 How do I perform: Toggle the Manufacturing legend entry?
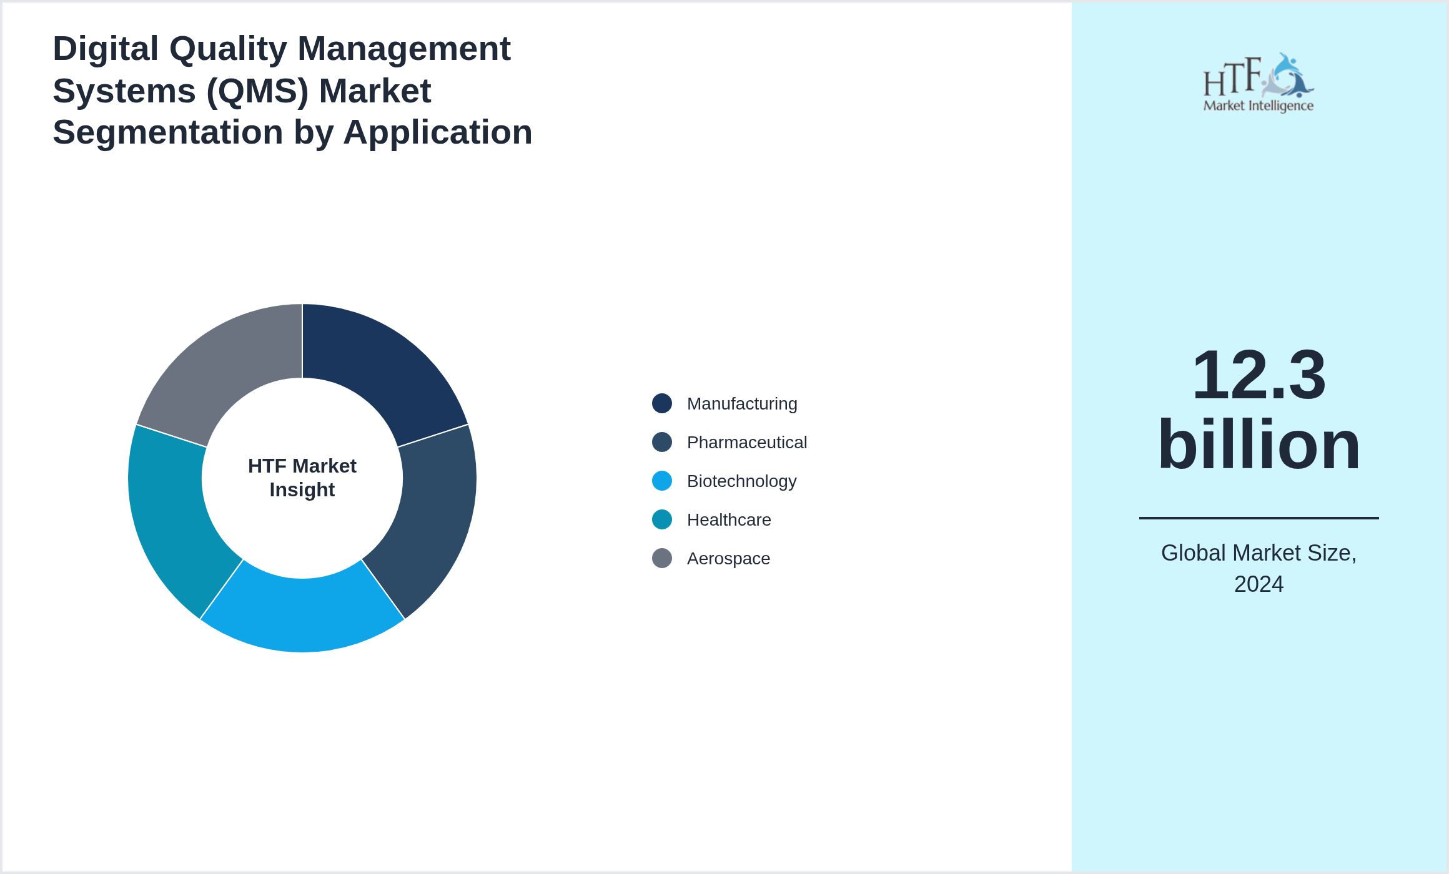click(742, 403)
